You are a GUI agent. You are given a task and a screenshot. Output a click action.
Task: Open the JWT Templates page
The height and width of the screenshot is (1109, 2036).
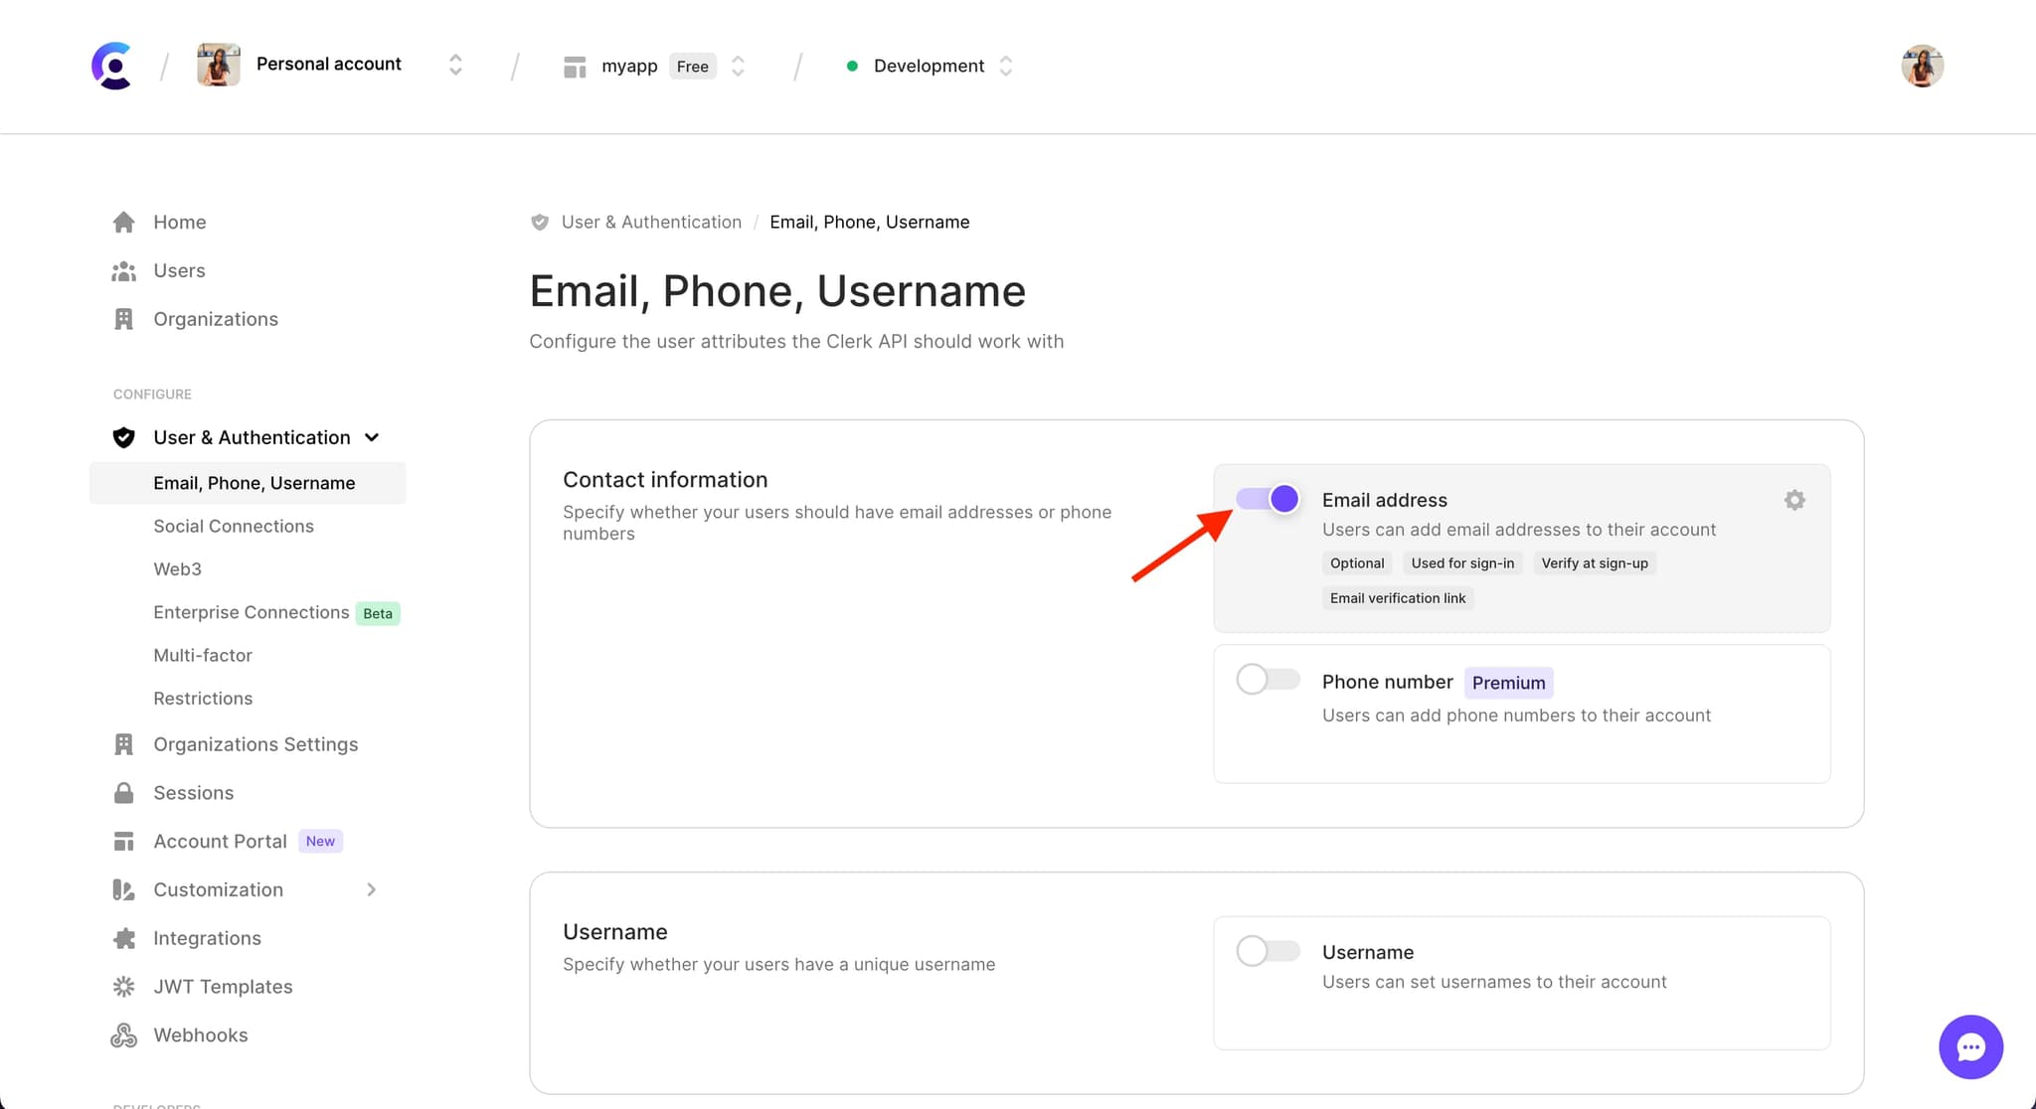(223, 986)
